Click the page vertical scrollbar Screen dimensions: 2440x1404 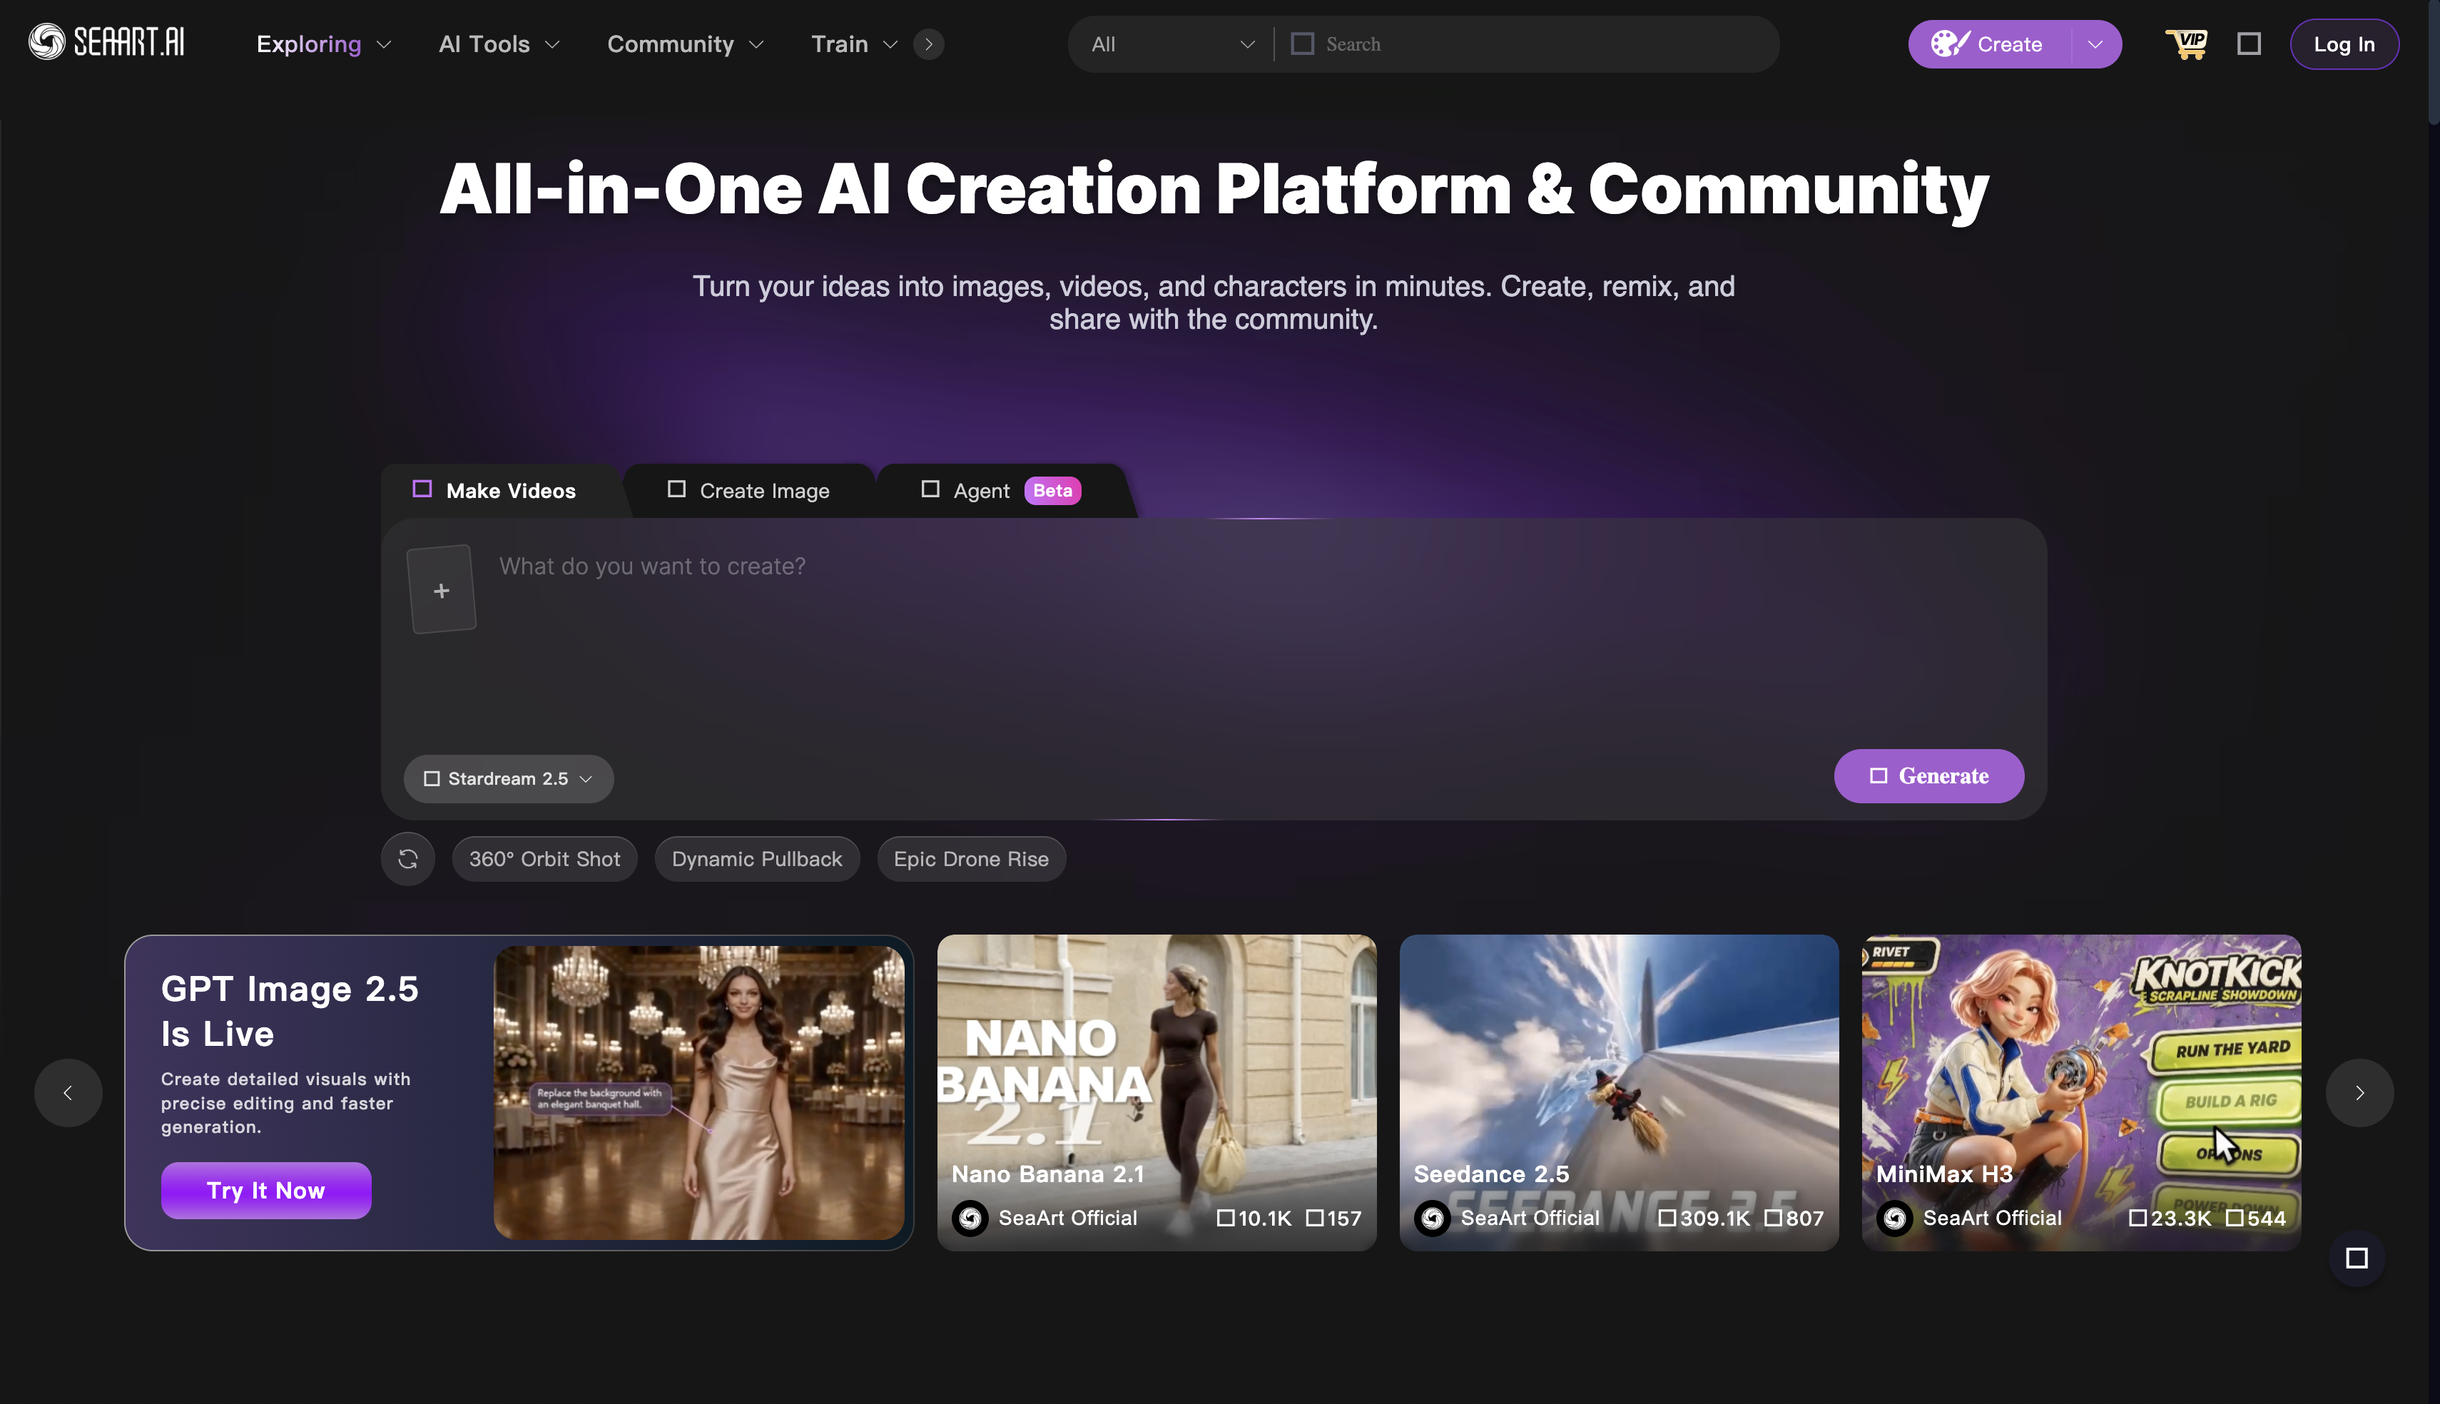click(x=2434, y=63)
